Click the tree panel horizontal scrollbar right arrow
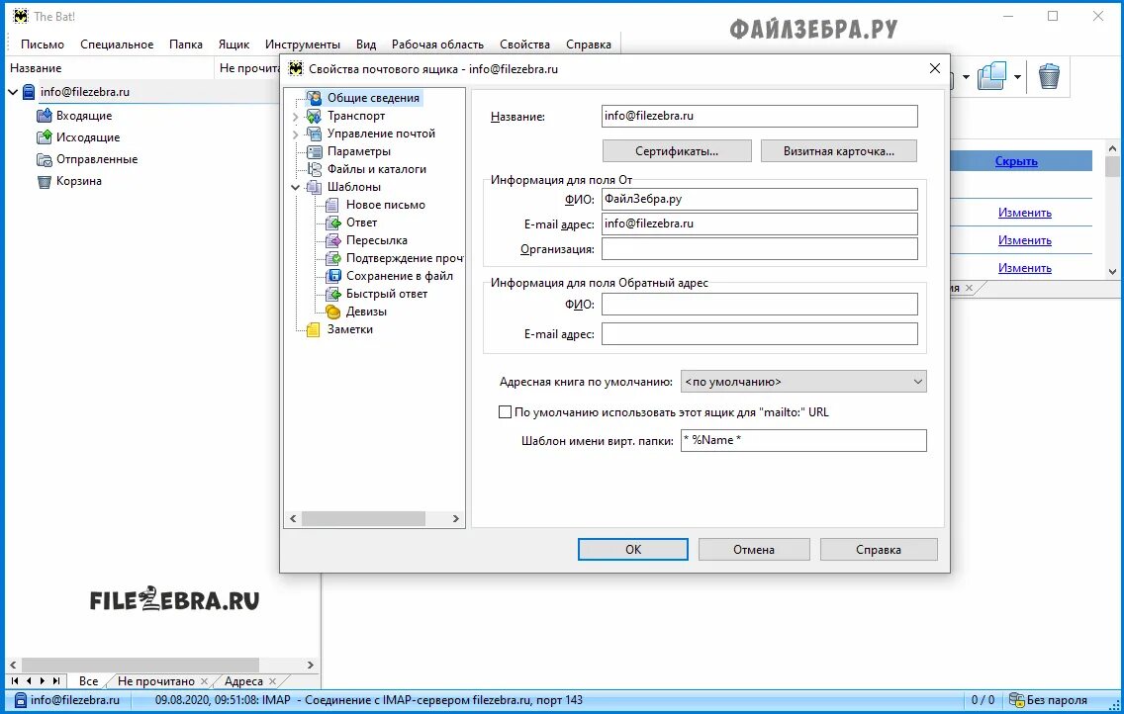Image resolution: width=1124 pixels, height=714 pixels. point(456,518)
